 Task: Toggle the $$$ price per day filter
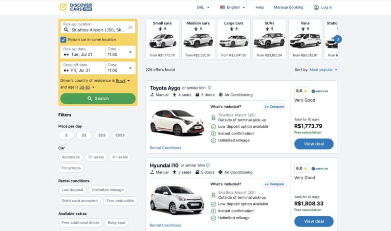[102, 135]
